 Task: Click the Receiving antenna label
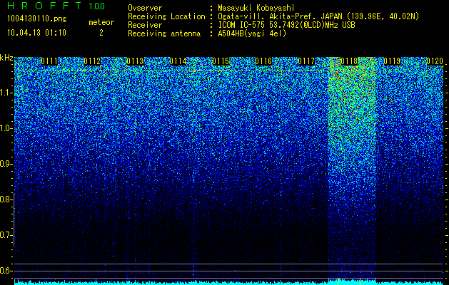tap(164, 33)
